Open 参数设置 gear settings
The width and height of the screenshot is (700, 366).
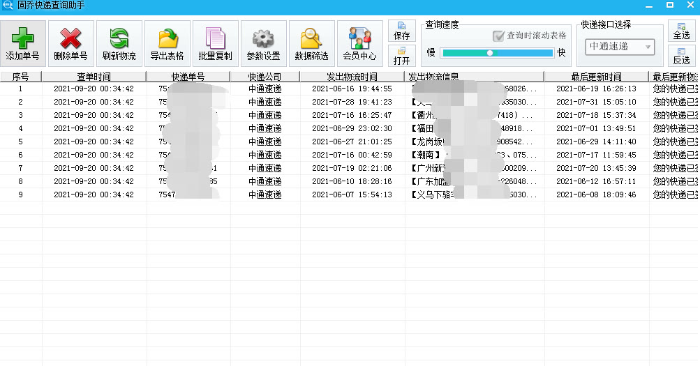pos(263,43)
